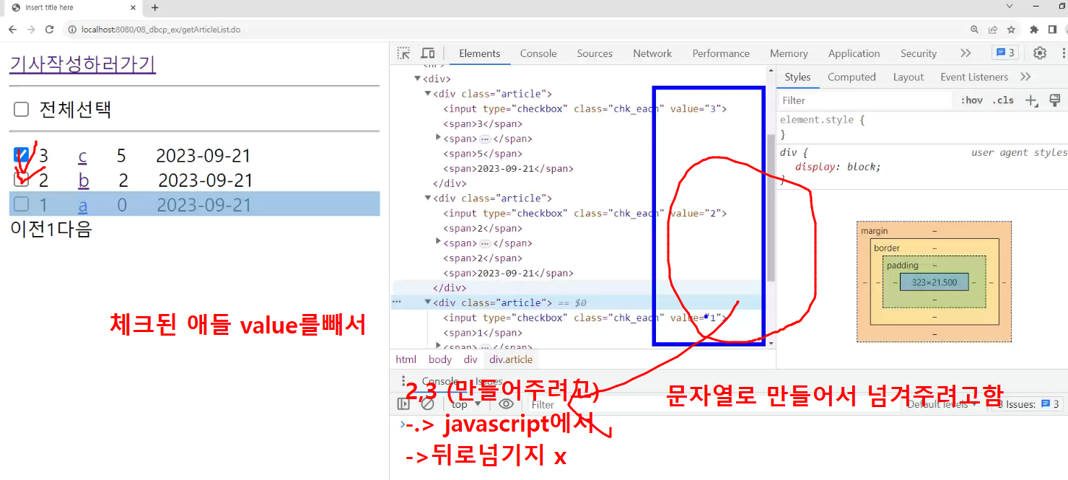Image resolution: width=1068 pixels, height=480 pixels.
Task: Open the issues counter badge in DevTools toolbar
Action: (x=1005, y=53)
